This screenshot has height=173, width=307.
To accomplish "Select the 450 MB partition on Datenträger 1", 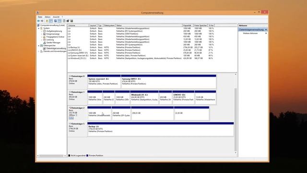I will coord(165,98).
